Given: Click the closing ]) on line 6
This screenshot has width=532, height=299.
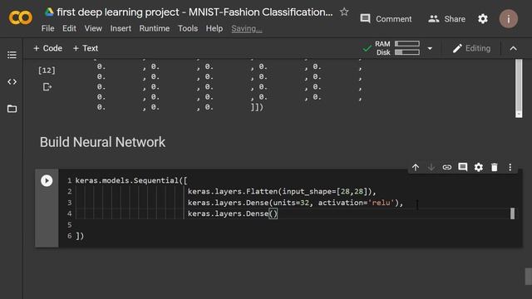Looking at the screenshot, I should coord(80,236).
